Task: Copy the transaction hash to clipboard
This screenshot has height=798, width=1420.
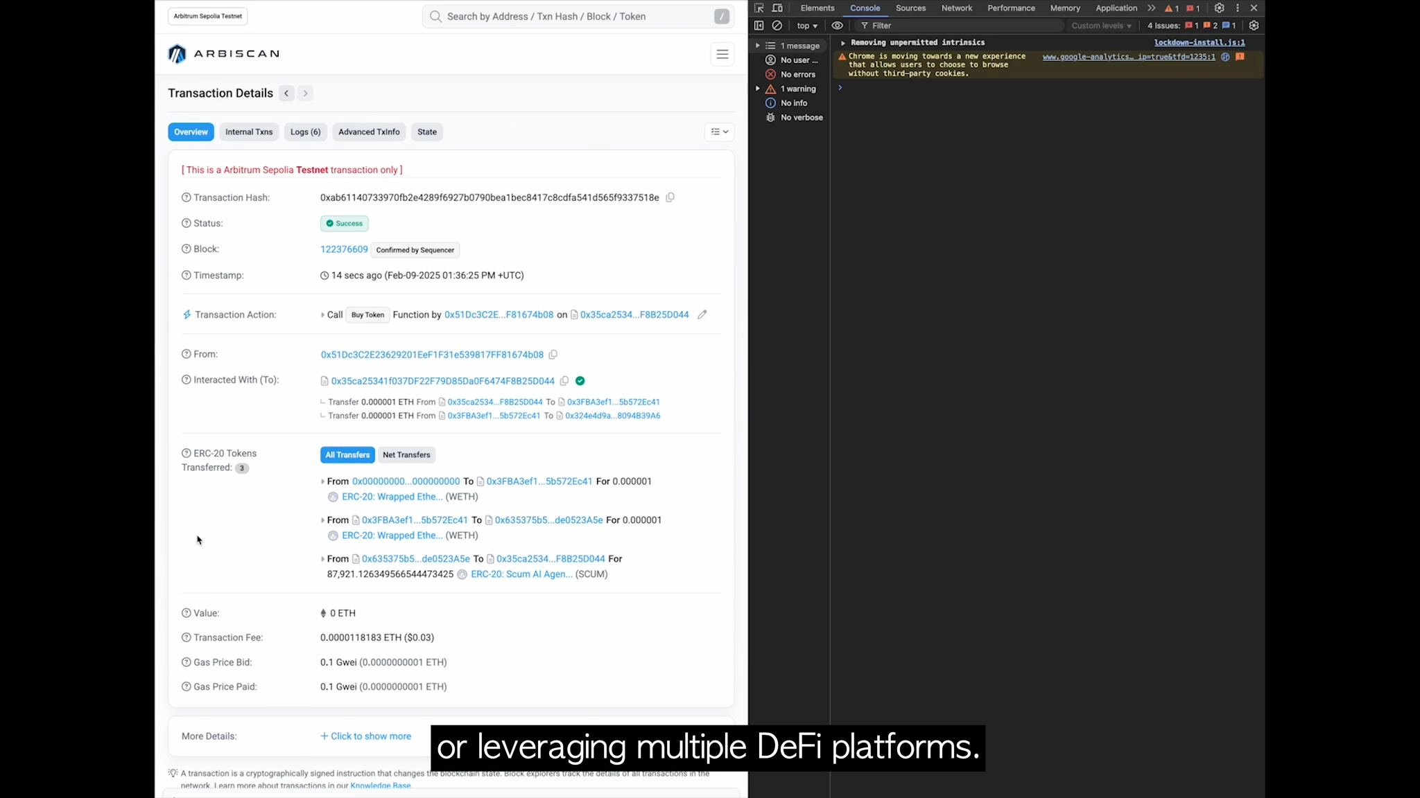Action: [x=670, y=197]
